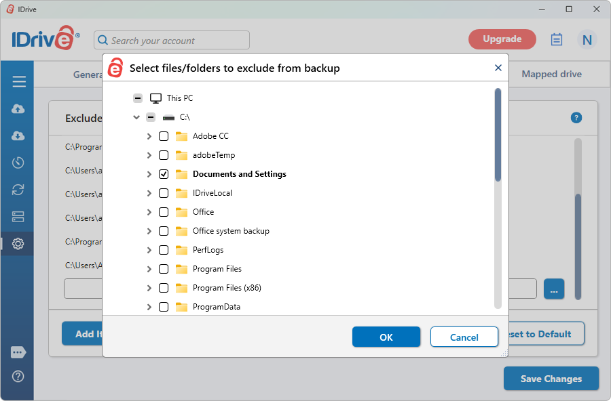Screen dimensions: 611x401
Task: Collapse the C:\ drive node
Action: click(x=136, y=117)
